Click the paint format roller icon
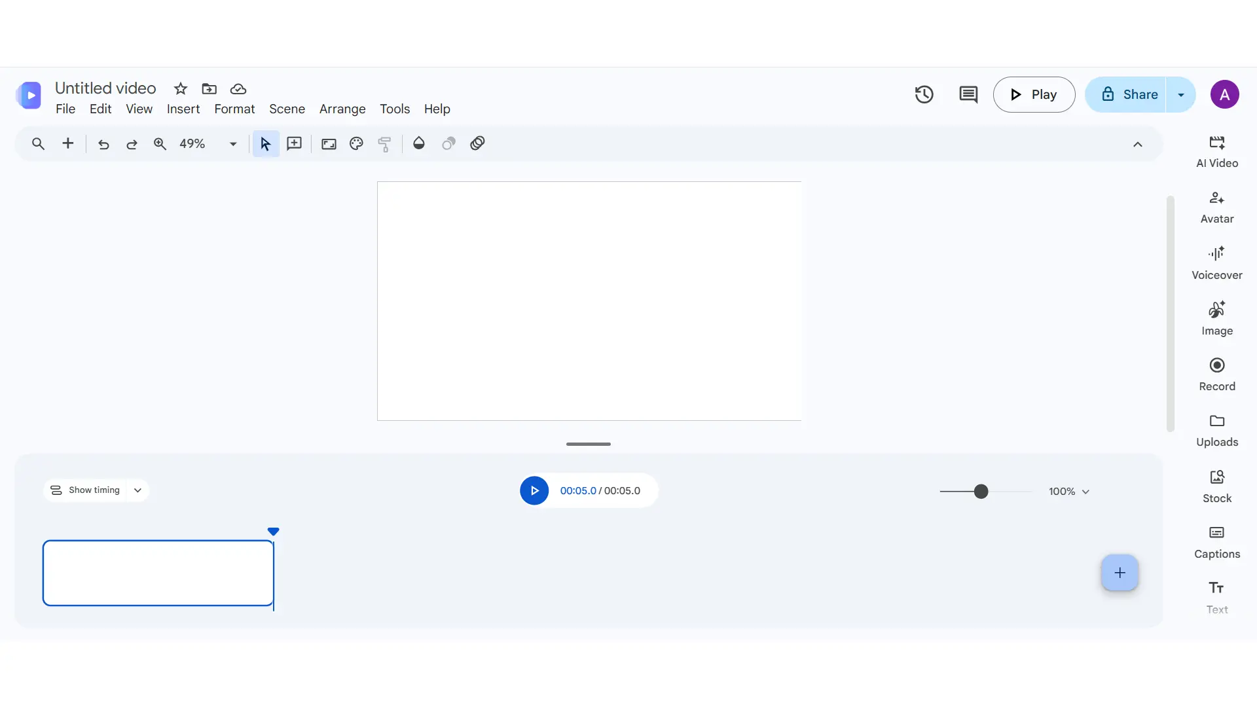1257x707 pixels. tap(385, 144)
